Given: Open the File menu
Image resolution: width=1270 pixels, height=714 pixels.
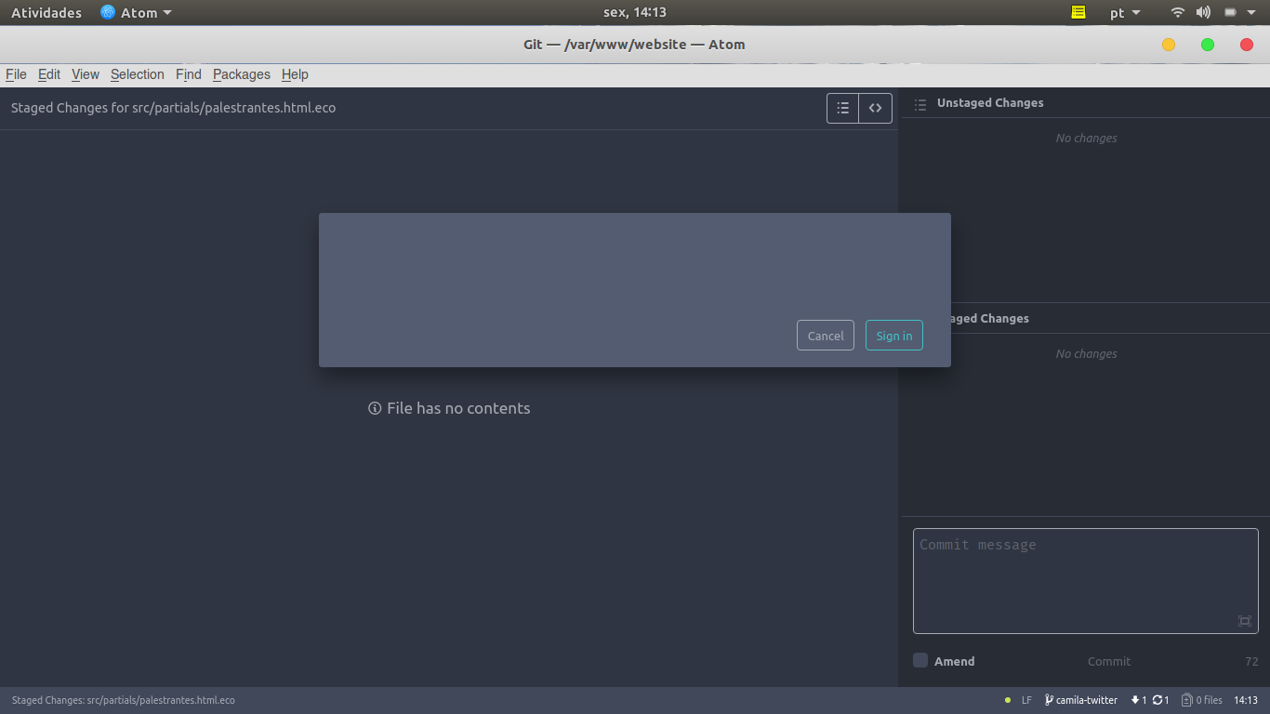Looking at the screenshot, I should click(x=16, y=74).
